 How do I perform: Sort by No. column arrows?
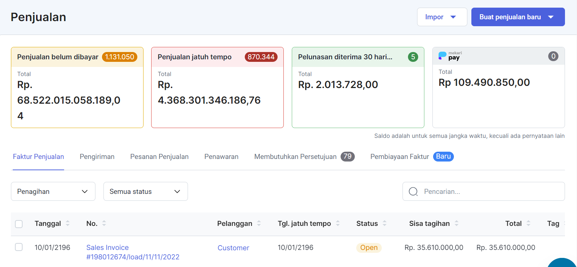[104, 223]
